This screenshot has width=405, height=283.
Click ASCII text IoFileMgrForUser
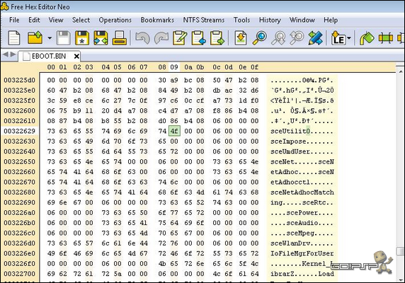pos(302,253)
